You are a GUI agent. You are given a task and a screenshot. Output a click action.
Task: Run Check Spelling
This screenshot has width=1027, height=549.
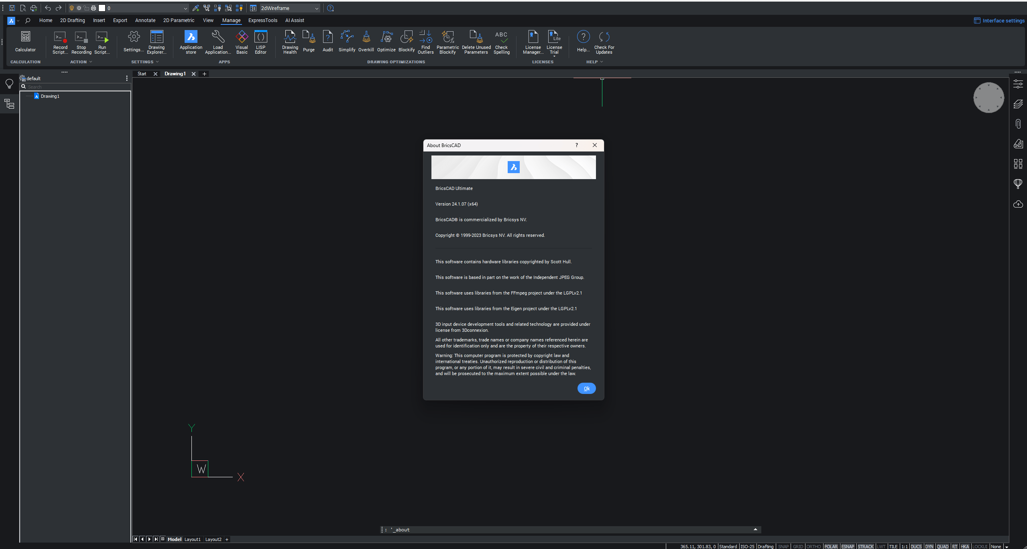501,42
